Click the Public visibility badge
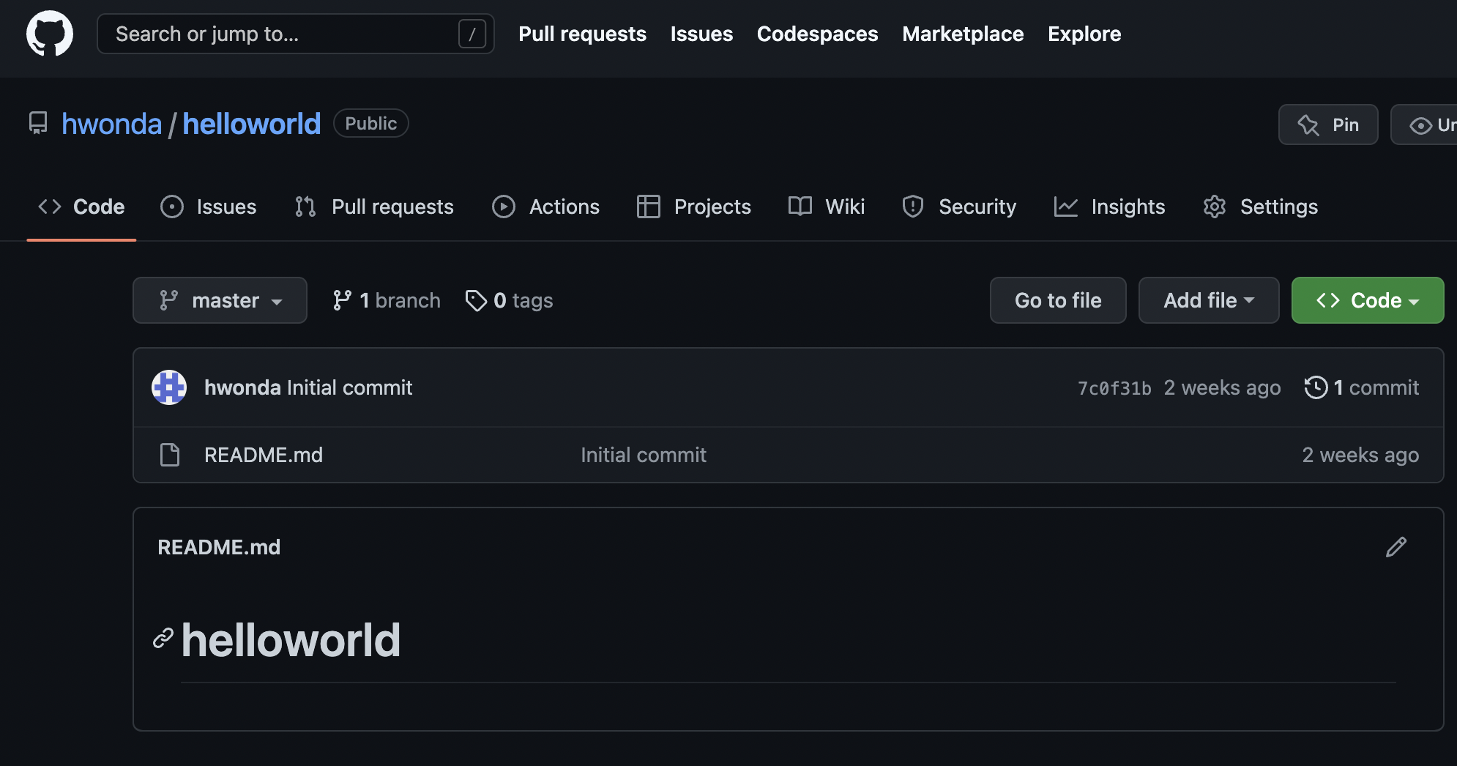1457x766 pixels. click(371, 123)
